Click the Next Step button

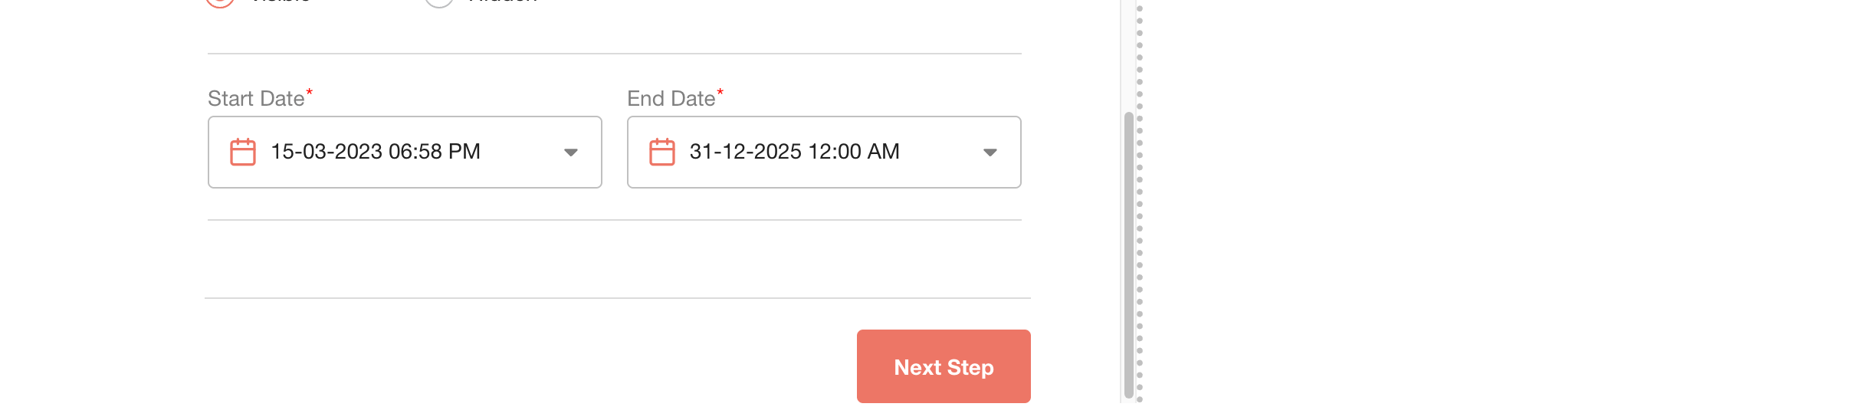(944, 366)
